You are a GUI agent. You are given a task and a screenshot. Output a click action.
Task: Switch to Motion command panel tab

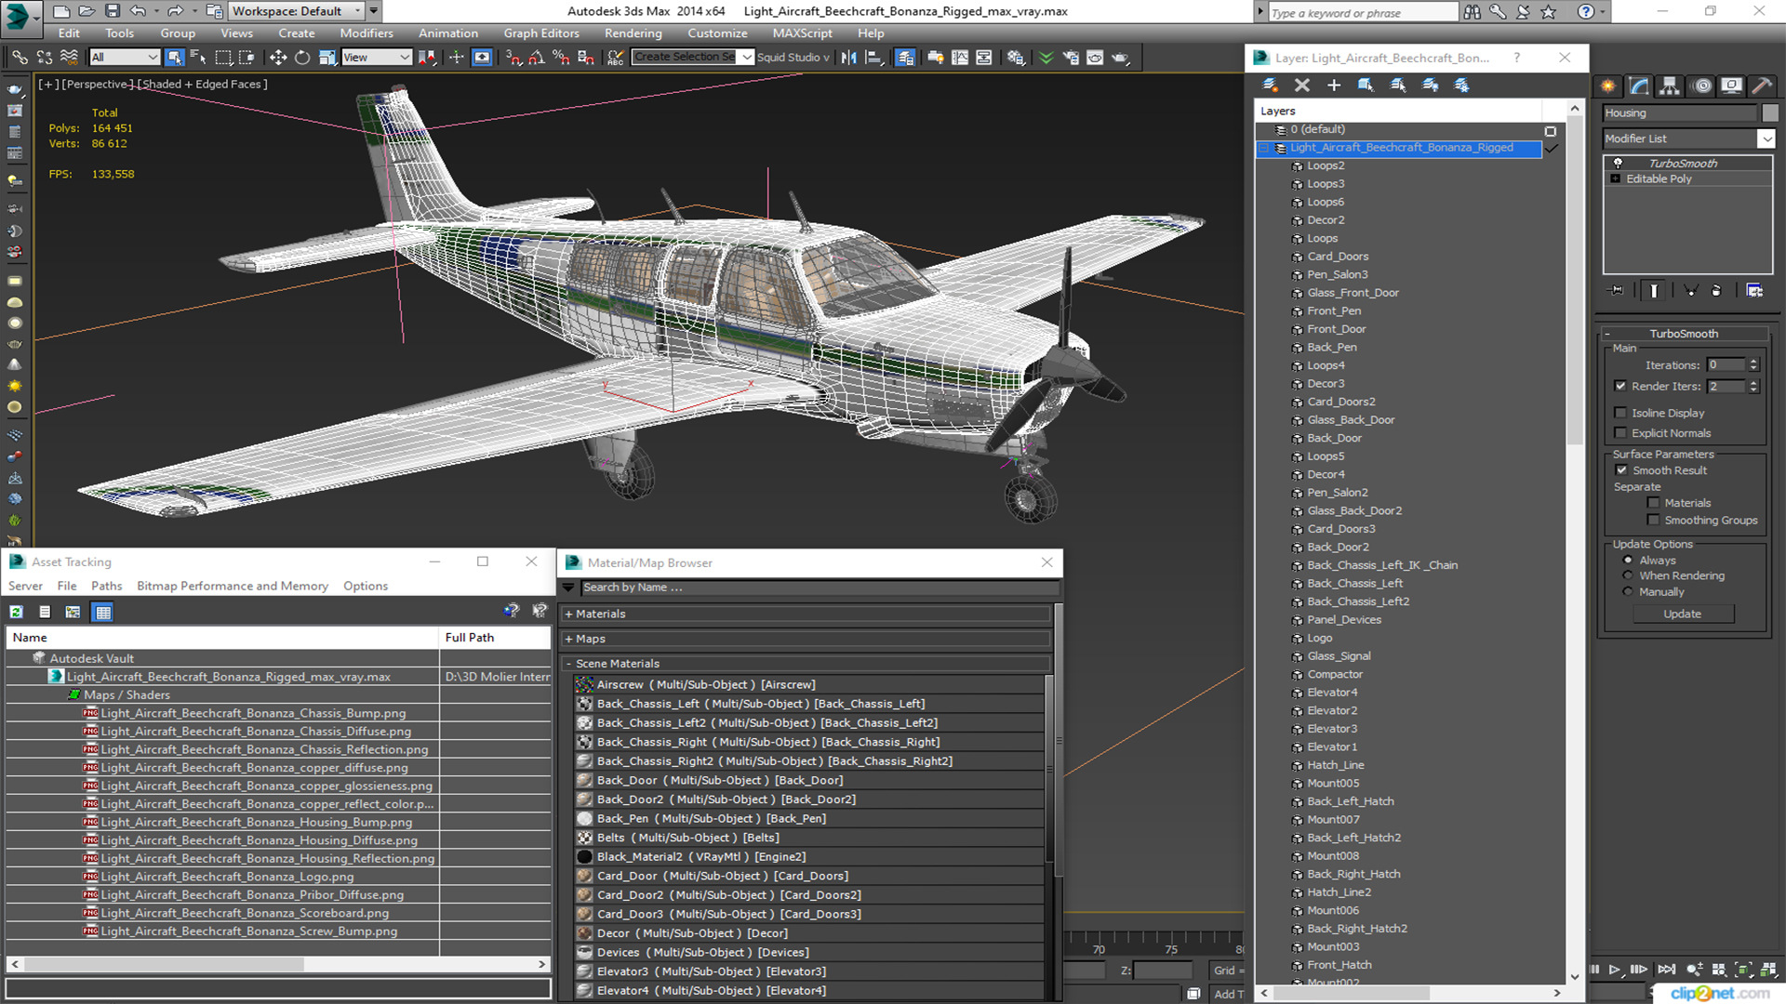click(1702, 86)
